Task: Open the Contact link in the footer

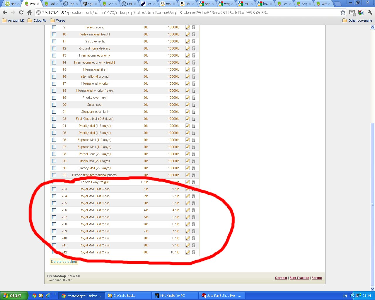Action: pyautogui.click(x=281, y=278)
